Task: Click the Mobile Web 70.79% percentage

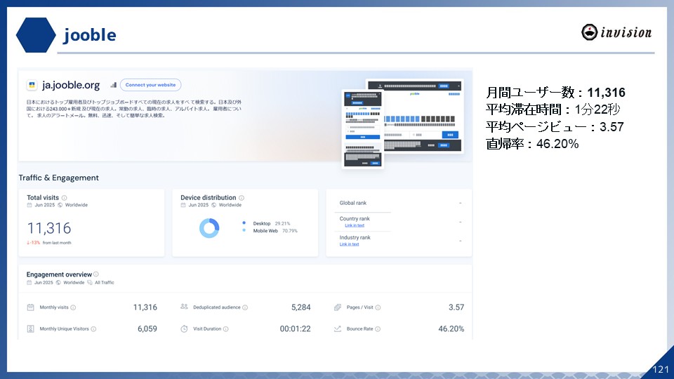Action: pos(289,231)
